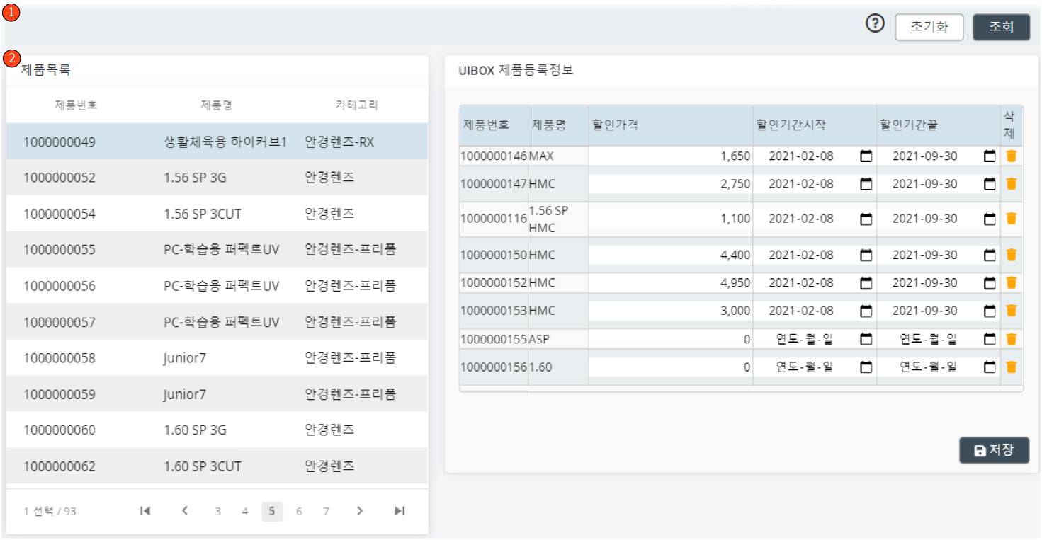This screenshot has width=1042, height=540.
Task: Jump to the last page of the product list
Action: point(399,510)
